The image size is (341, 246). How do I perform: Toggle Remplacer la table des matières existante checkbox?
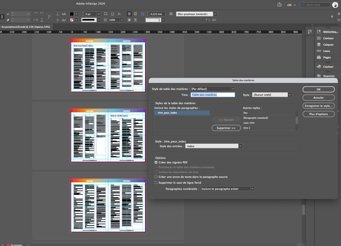(x=156, y=167)
